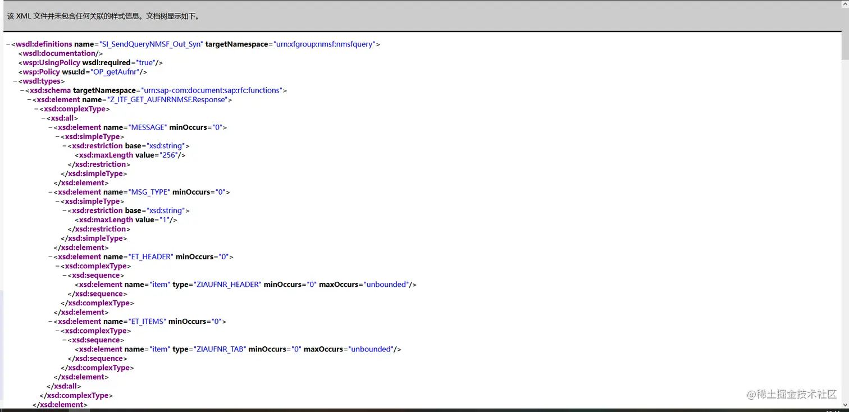Screen dimensions: 849x412
Task: Collapse xsd:simpleType under the MSG_TYPE element
Action: coord(57,202)
